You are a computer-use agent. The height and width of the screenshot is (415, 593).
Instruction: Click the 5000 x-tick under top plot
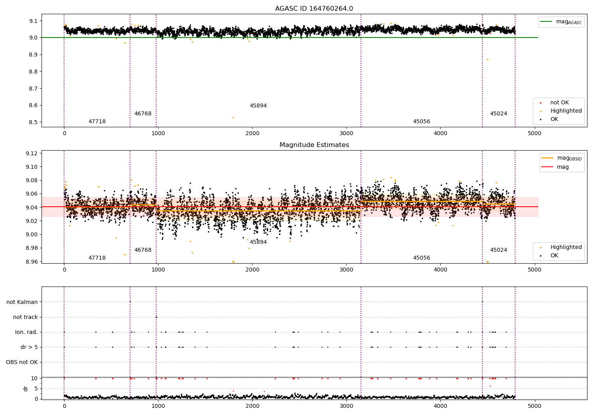point(534,133)
